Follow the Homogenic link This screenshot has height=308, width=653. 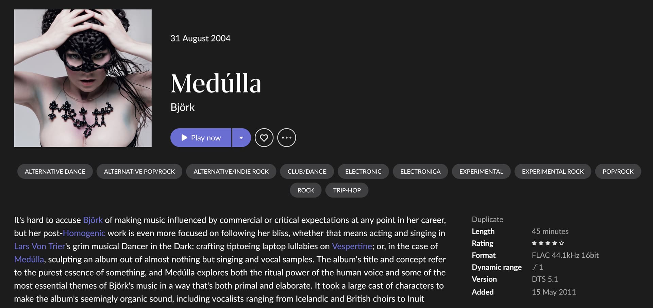[x=84, y=233]
